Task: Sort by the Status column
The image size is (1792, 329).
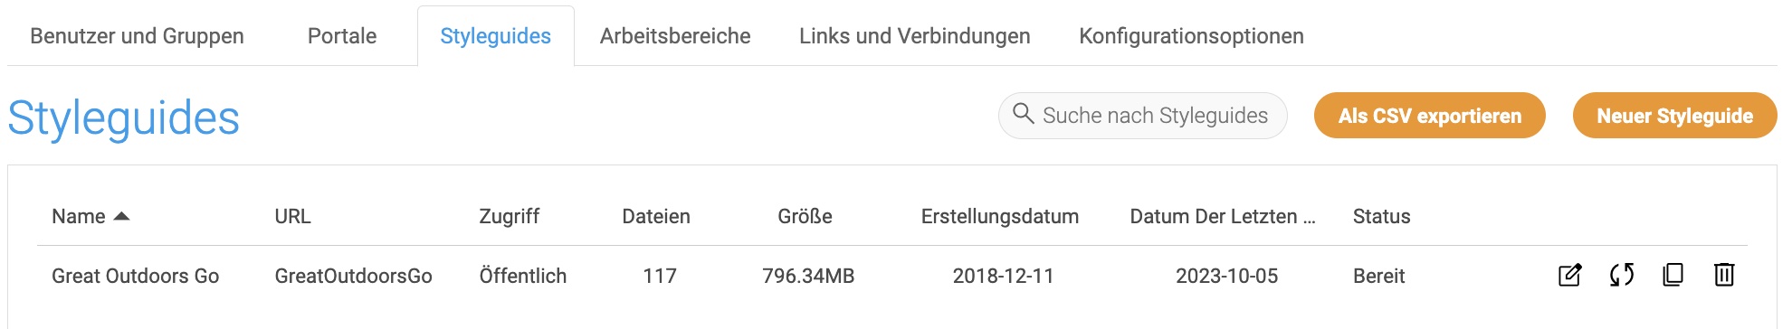Action: coord(1381,216)
